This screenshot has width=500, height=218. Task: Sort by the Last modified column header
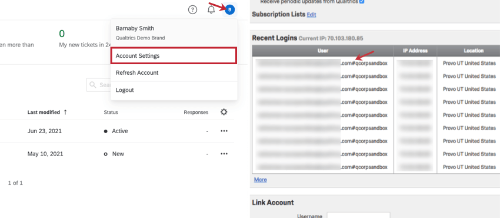[47, 113]
